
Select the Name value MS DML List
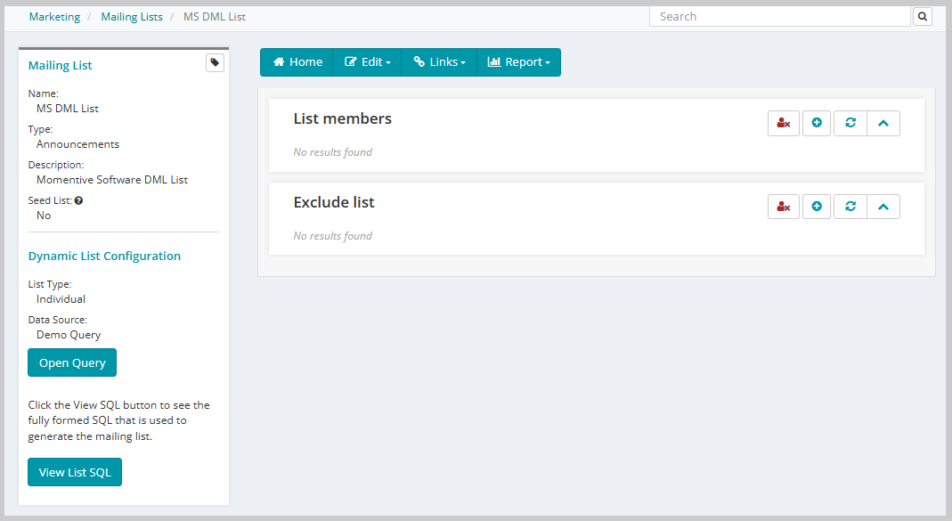tap(68, 109)
